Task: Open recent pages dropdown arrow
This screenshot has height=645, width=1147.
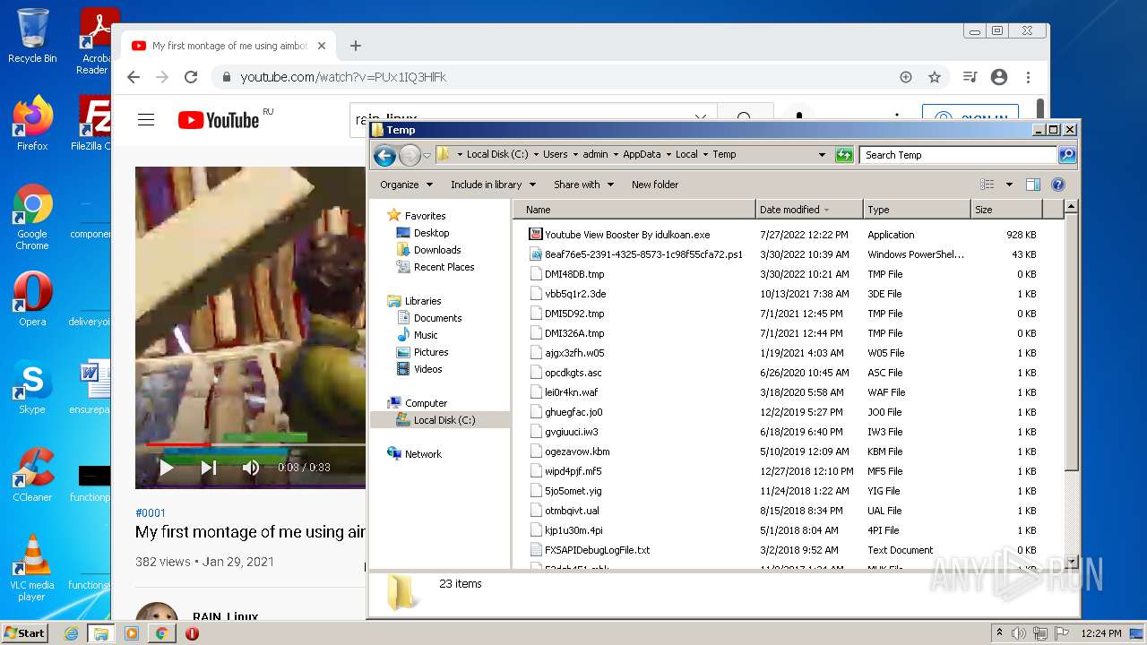Action: click(427, 155)
